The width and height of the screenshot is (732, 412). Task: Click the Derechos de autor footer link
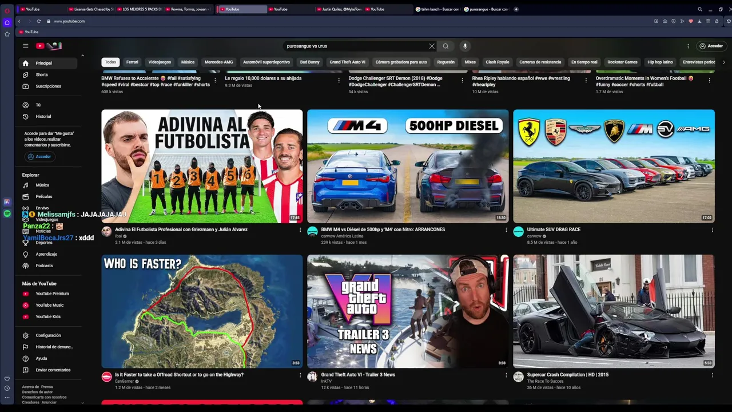pos(37,392)
